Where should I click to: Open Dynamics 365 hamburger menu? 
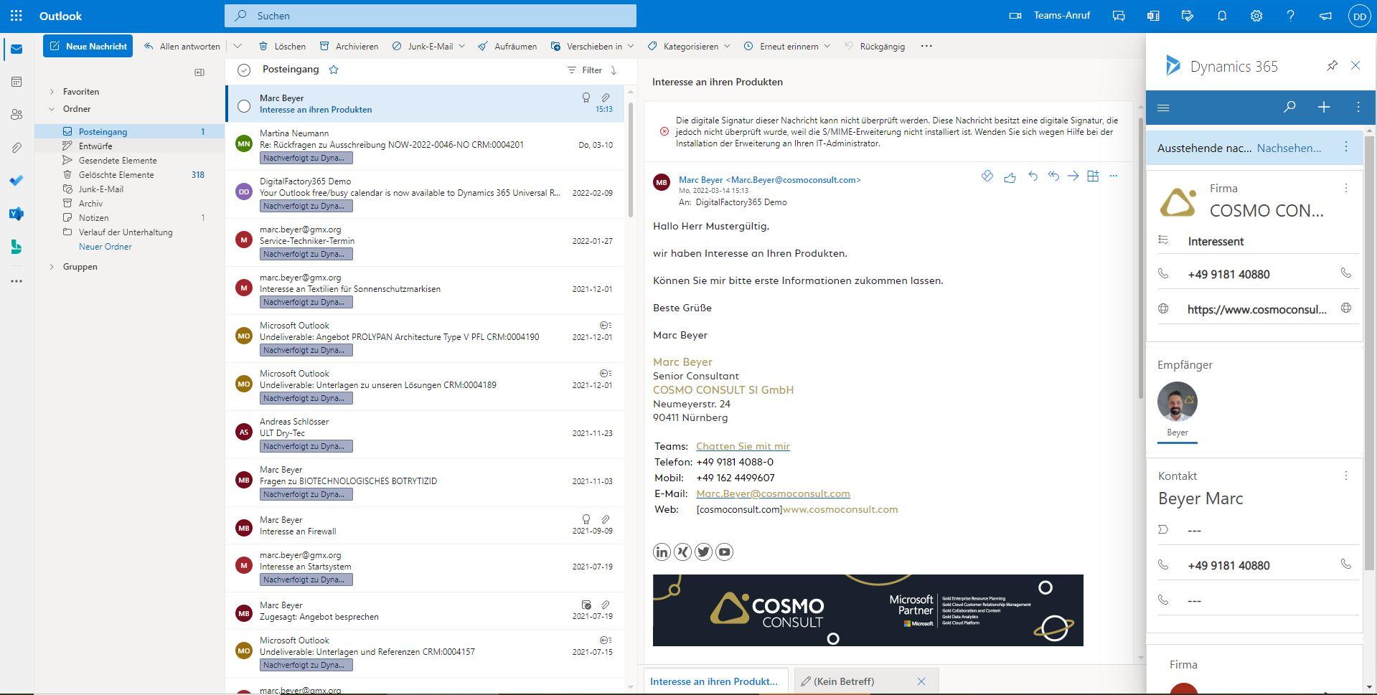[x=1164, y=108]
